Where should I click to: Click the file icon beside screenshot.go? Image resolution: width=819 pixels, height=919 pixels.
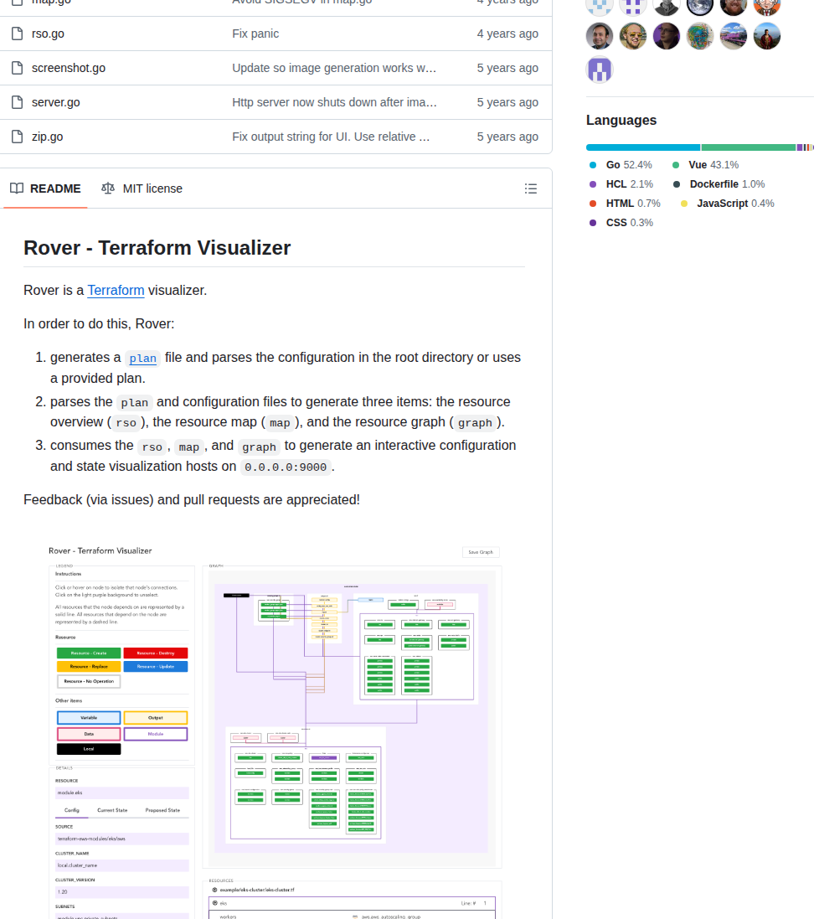click(x=18, y=68)
